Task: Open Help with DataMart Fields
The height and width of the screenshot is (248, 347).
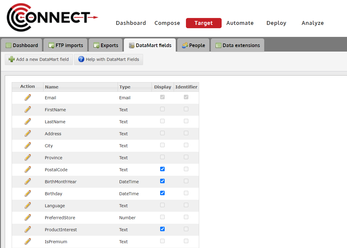Action: pos(109,59)
